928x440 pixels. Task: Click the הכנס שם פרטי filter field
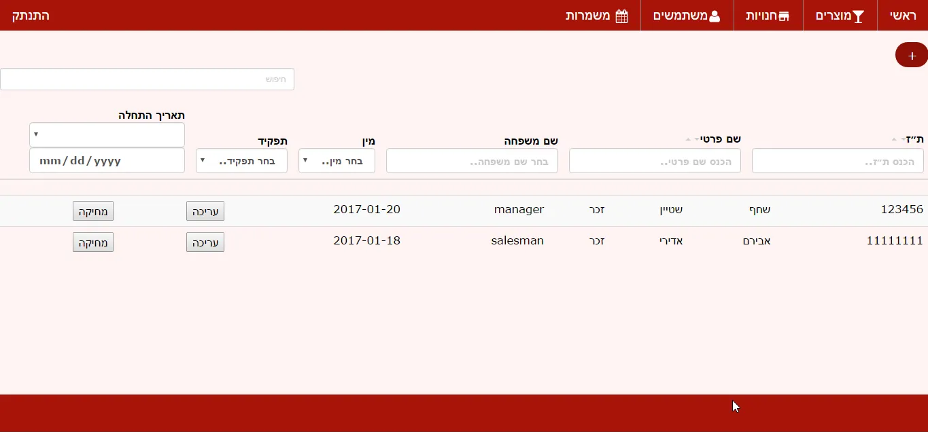[x=655, y=161]
